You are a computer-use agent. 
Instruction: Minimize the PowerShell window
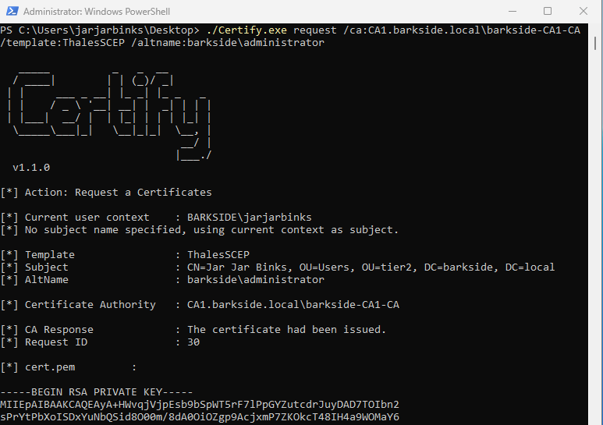[x=511, y=11]
